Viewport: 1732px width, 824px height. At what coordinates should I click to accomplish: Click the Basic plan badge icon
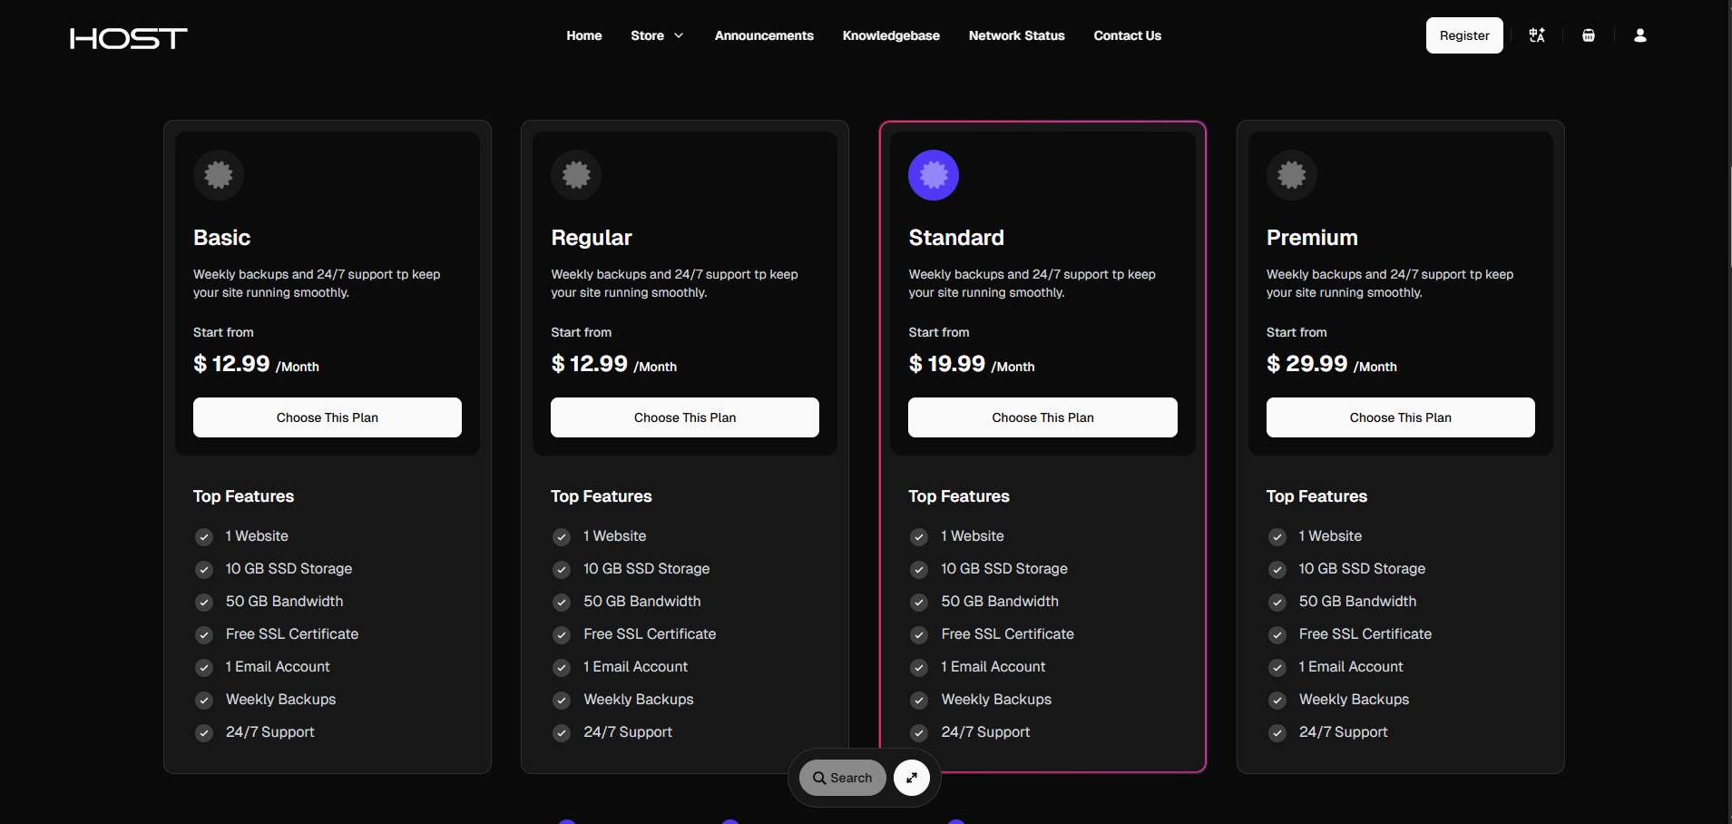(219, 175)
